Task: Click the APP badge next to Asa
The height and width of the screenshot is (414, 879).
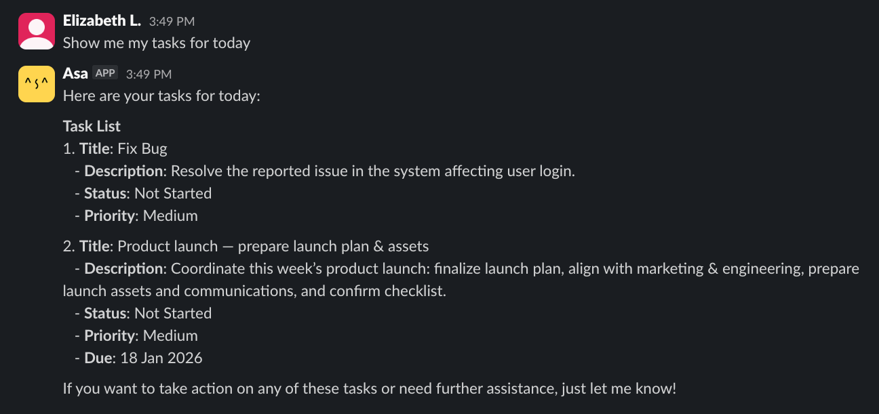Action: (105, 73)
